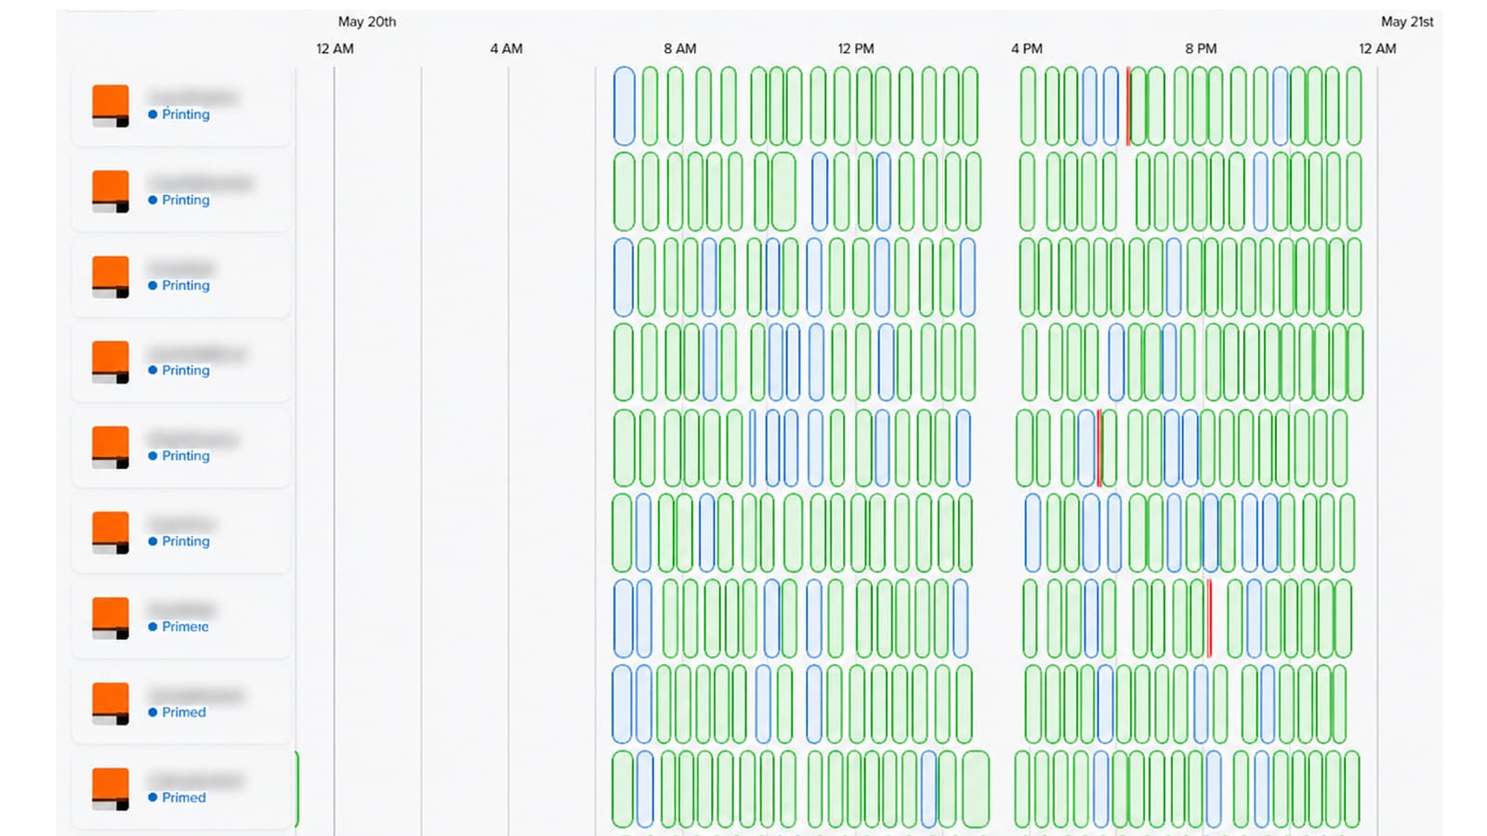The width and height of the screenshot is (1487, 836).
Task: Click the 4 AM time label
Action: (507, 48)
